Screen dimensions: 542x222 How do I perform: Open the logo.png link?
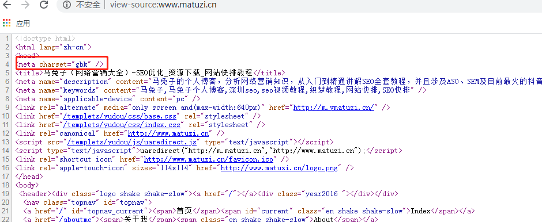coord(279,168)
